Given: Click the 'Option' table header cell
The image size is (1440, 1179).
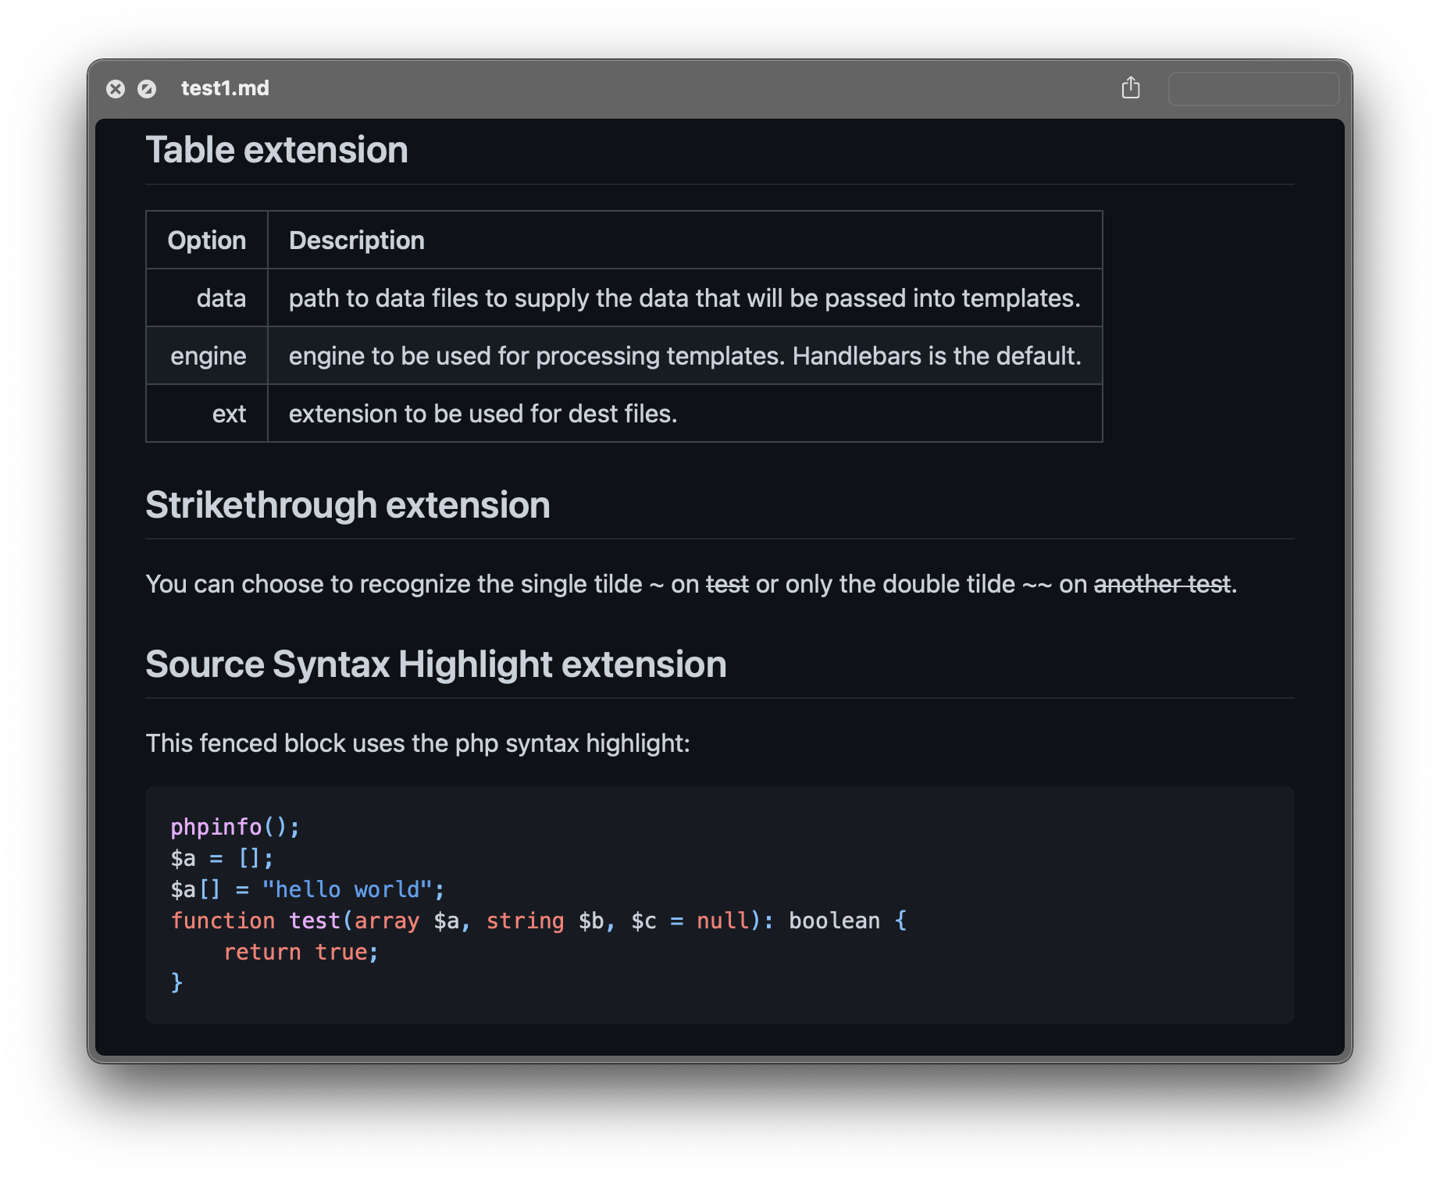Looking at the screenshot, I should [207, 240].
